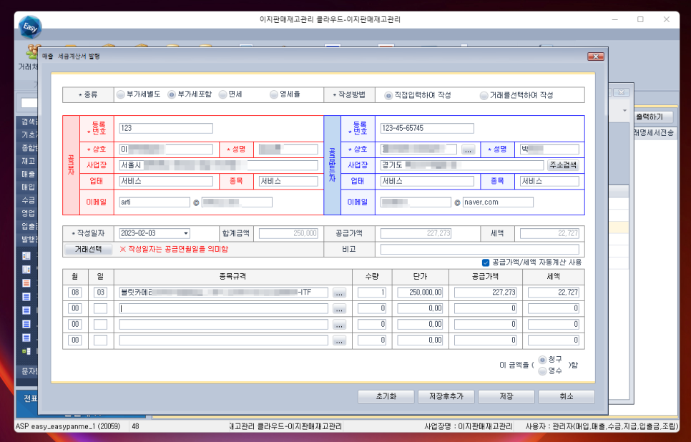The image size is (691, 442).
Task: Click the 주소검색 button
Action: tap(563, 165)
